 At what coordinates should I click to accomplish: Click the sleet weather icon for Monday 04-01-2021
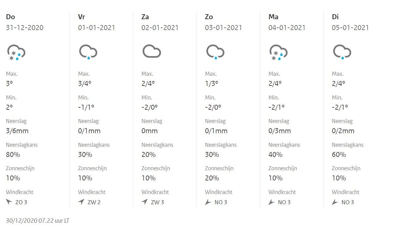pos(278,53)
